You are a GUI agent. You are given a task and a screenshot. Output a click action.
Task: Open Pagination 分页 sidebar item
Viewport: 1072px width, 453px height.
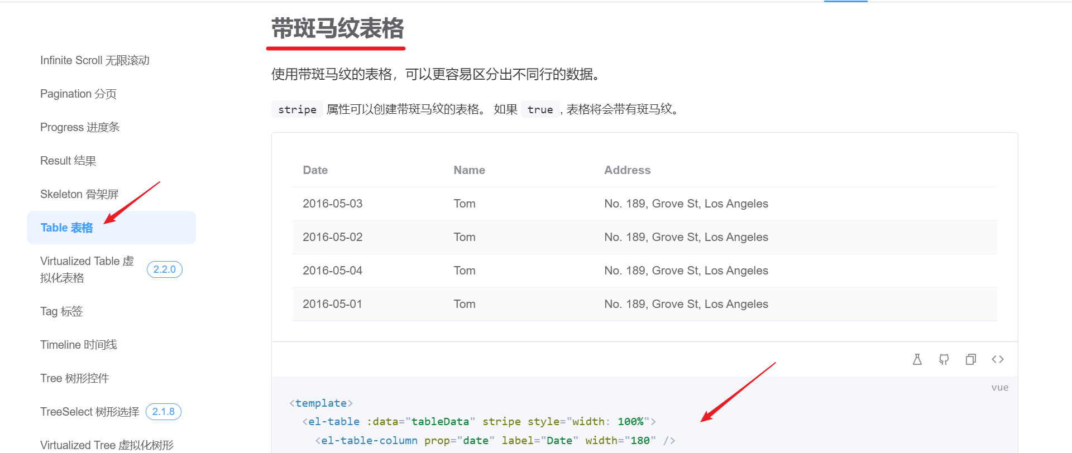pos(78,94)
